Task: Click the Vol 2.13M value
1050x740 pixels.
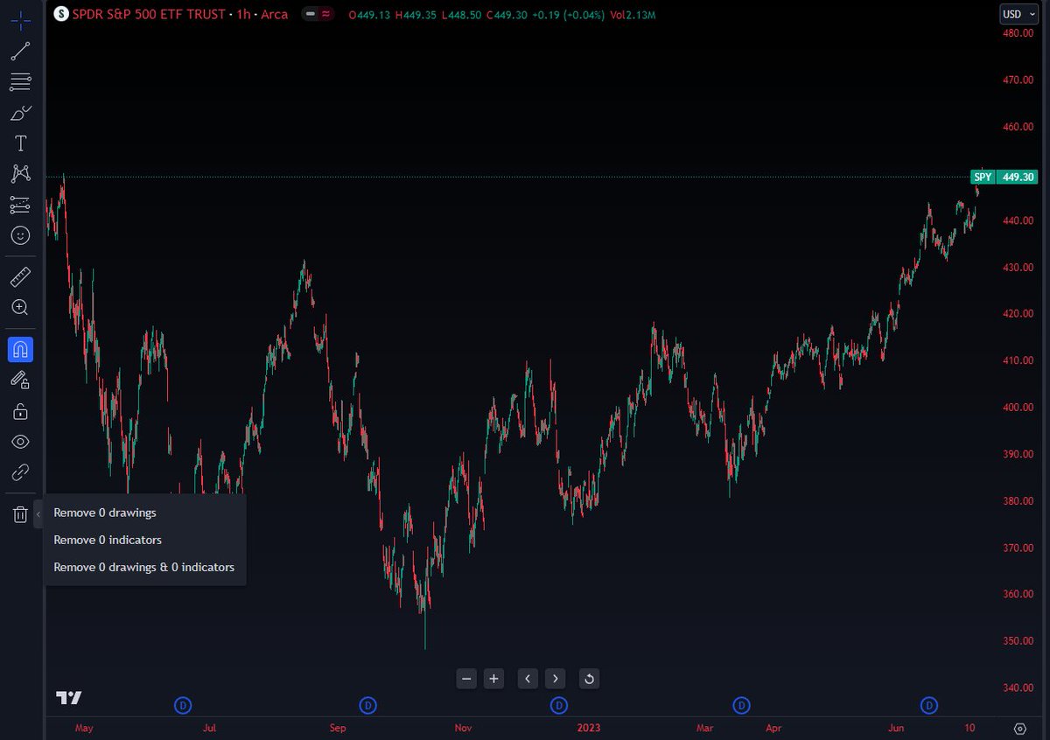Action: tap(634, 15)
